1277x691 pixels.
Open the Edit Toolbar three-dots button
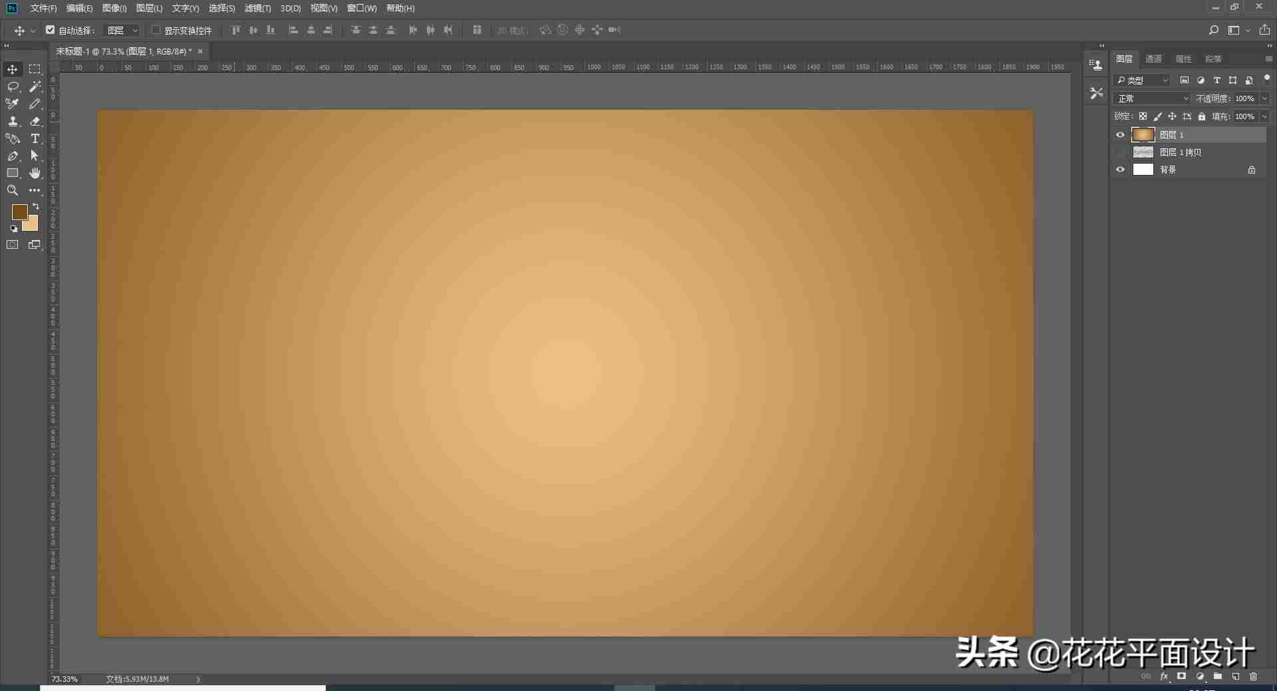(35, 190)
